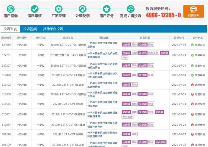208x147 pixels.
Task: Click the 用户评分 star step icon
Action: 106,9
